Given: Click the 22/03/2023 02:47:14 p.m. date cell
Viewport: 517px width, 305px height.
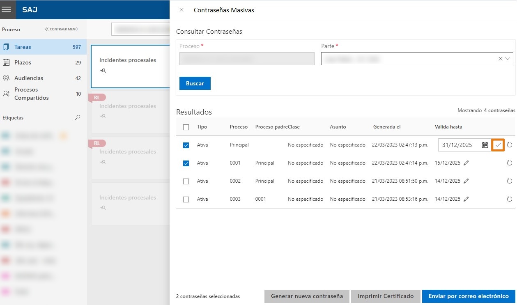Looking at the screenshot, I should pyautogui.click(x=400, y=163).
